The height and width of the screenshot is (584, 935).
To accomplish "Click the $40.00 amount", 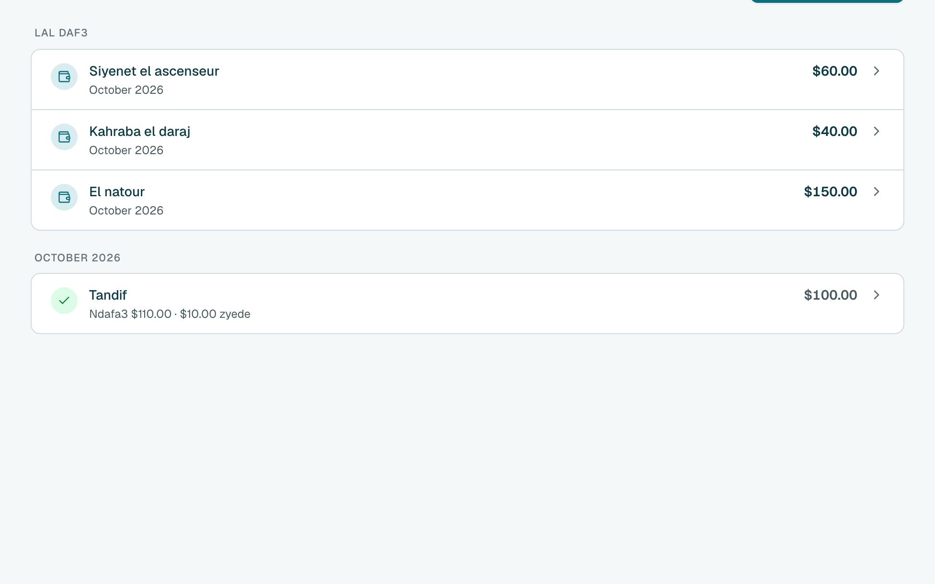I will click(834, 131).
